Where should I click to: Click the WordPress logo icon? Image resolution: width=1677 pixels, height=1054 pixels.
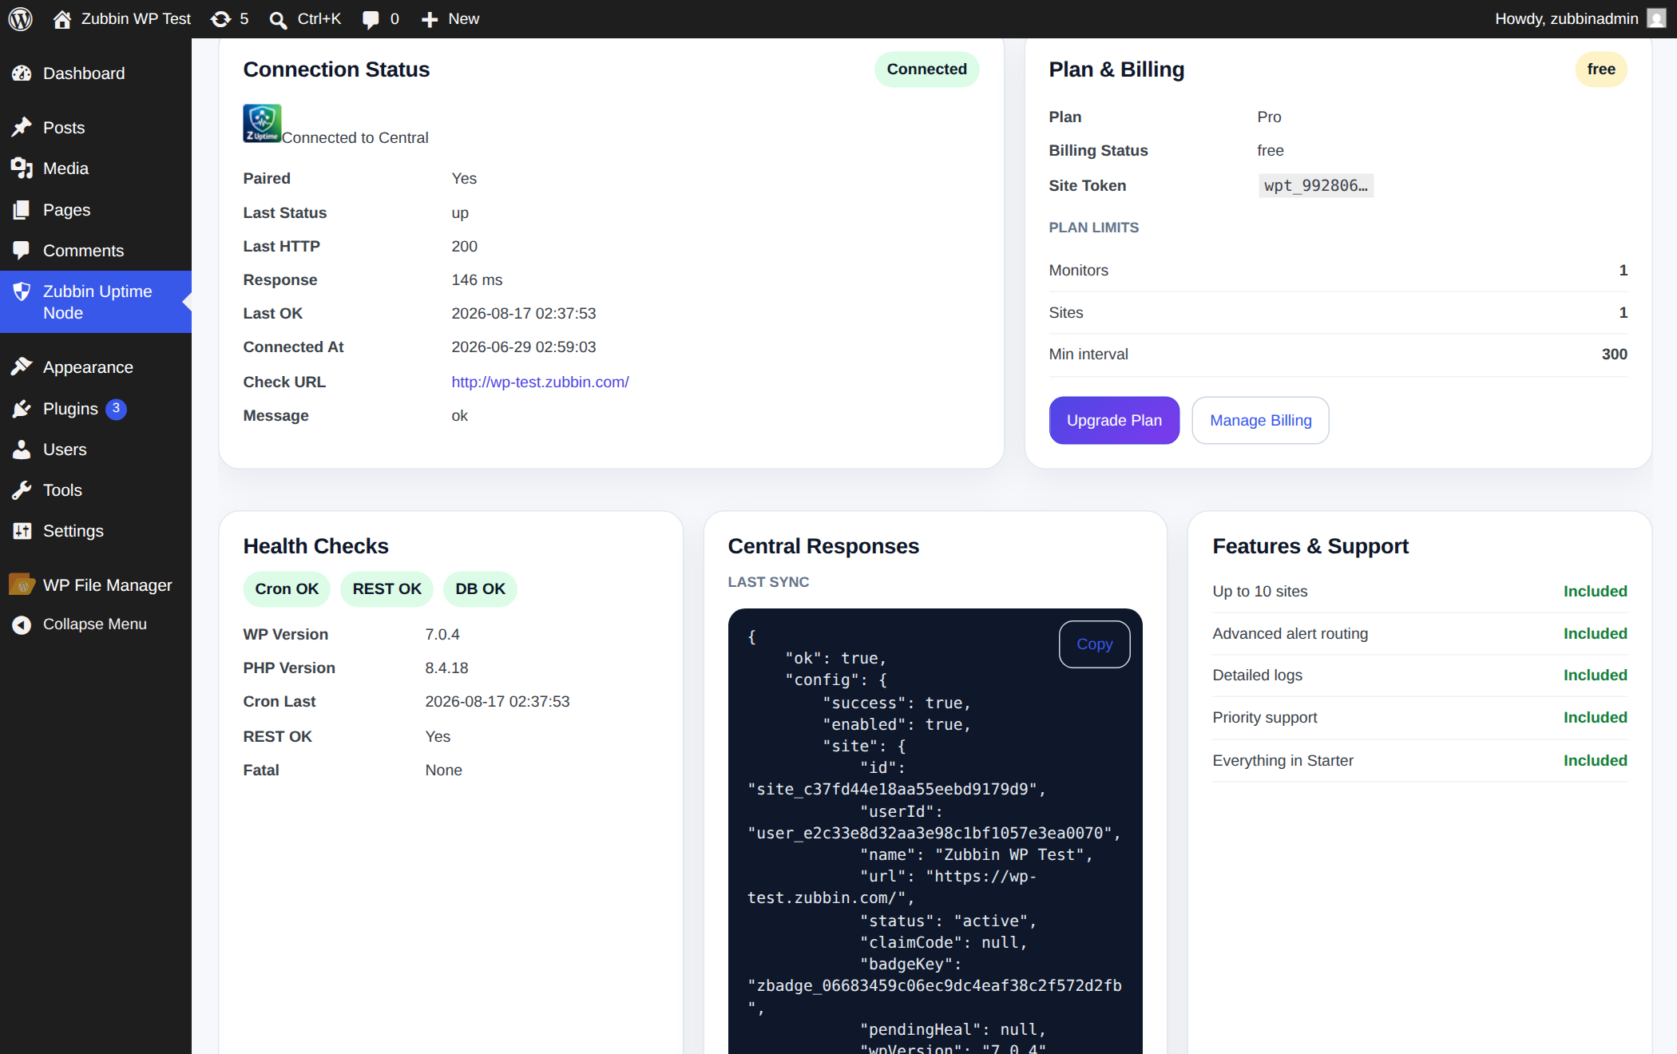coord(21,19)
